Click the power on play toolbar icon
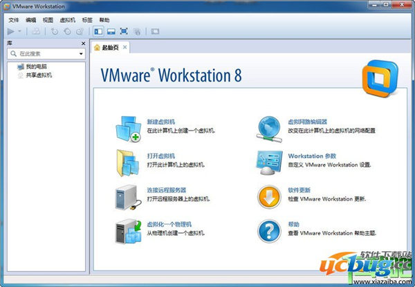 point(11,32)
